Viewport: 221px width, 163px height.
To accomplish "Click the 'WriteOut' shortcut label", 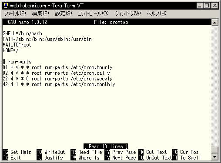I will (x=55, y=152).
